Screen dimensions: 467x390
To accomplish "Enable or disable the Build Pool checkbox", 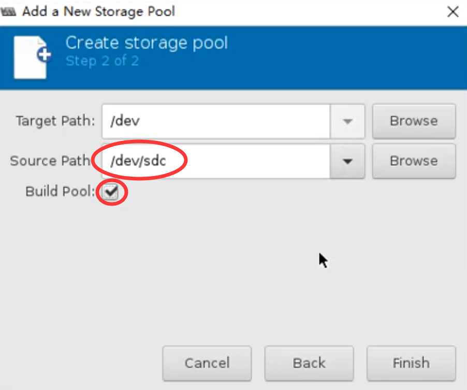I will pos(110,192).
